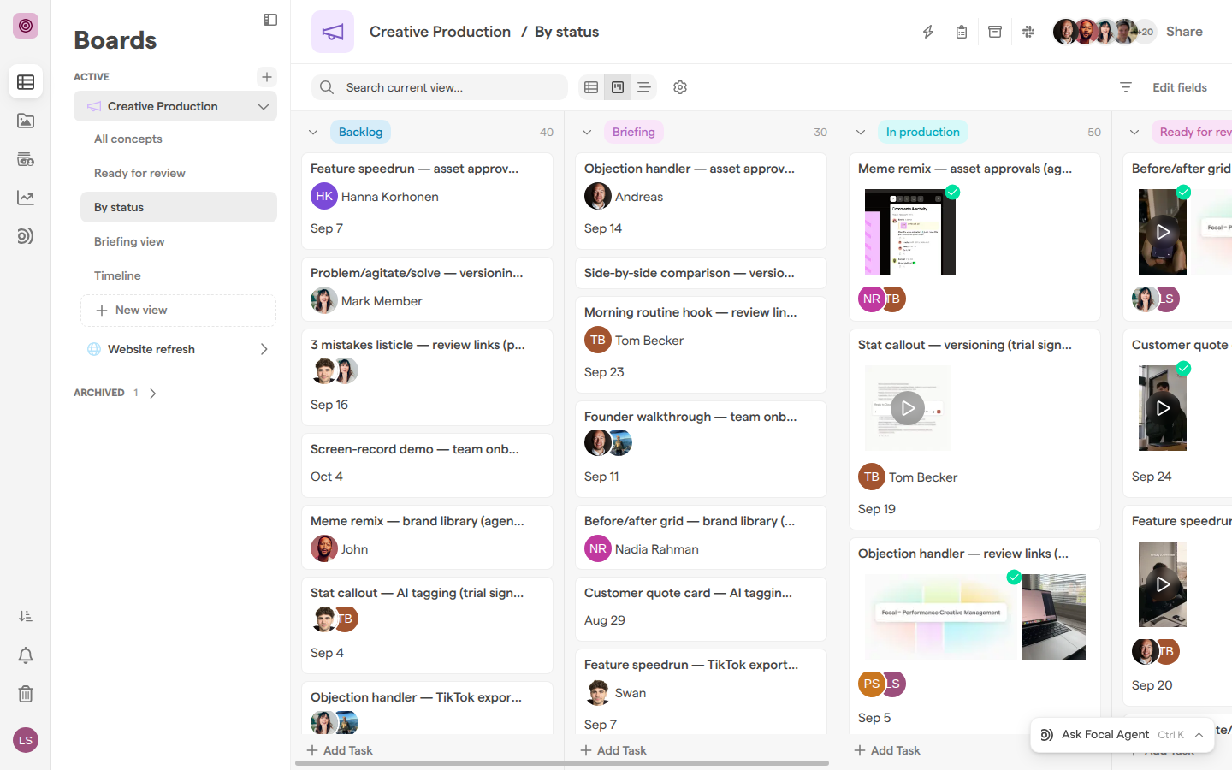This screenshot has width=1232, height=770.
Task: Open notifications bell icon
Action: 26,655
